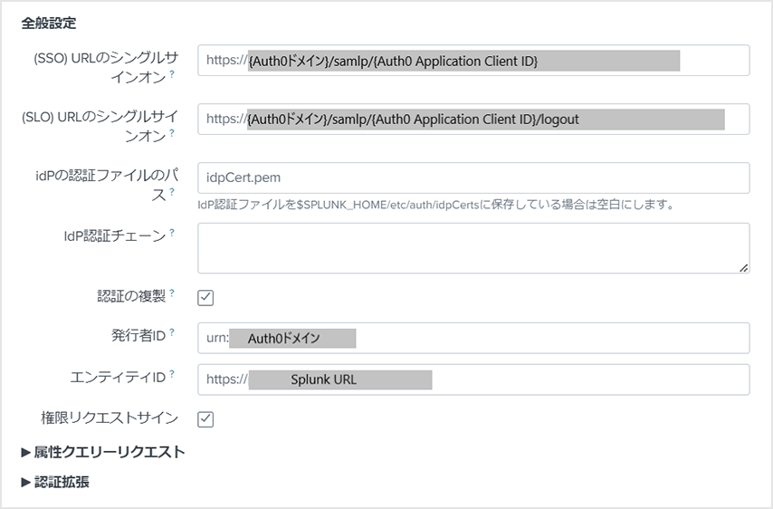Click inside the IdP認証チェーン text area
The image size is (773, 509).
[473, 248]
